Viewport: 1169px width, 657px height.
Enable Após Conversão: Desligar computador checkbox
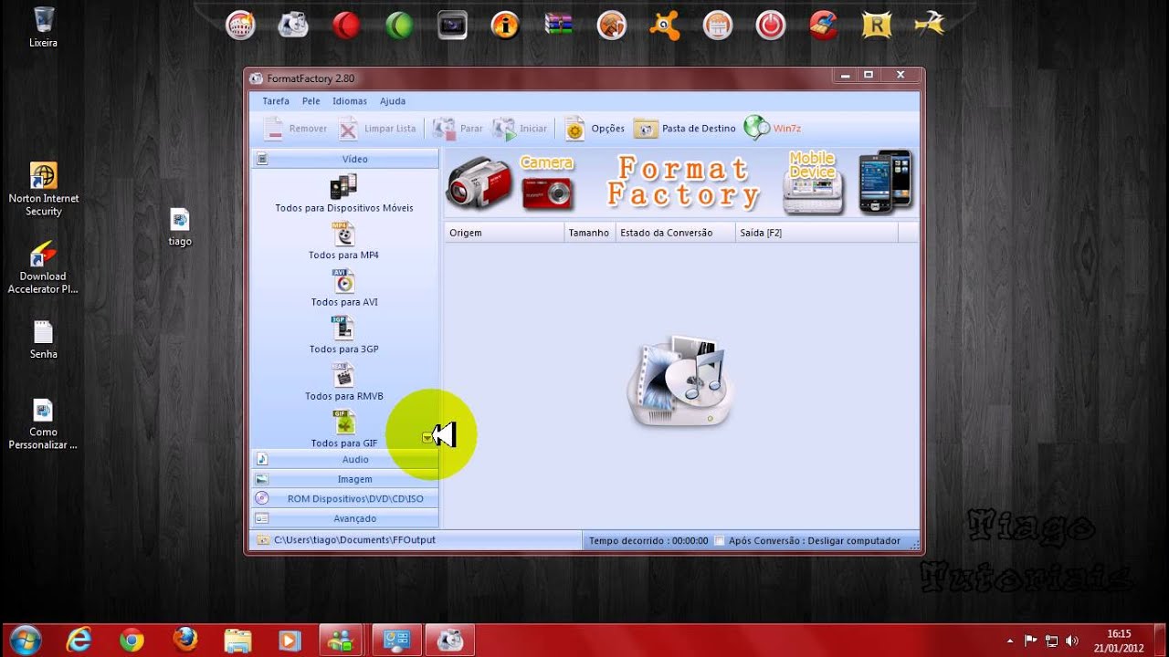coord(720,541)
